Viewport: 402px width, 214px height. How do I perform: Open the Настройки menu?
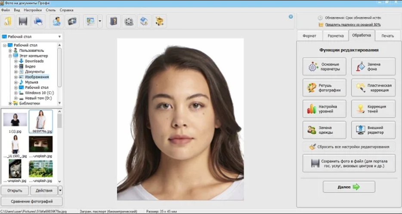tap(32, 10)
